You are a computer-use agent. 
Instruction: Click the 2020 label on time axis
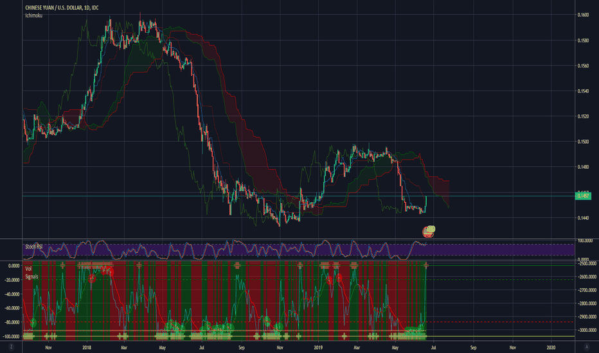point(551,348)
